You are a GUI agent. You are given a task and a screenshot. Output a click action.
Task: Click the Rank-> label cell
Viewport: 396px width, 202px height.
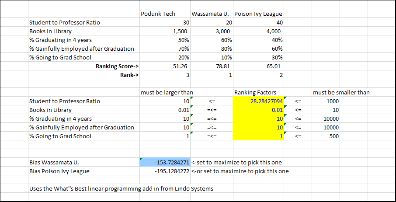click(x=127, y=75)
